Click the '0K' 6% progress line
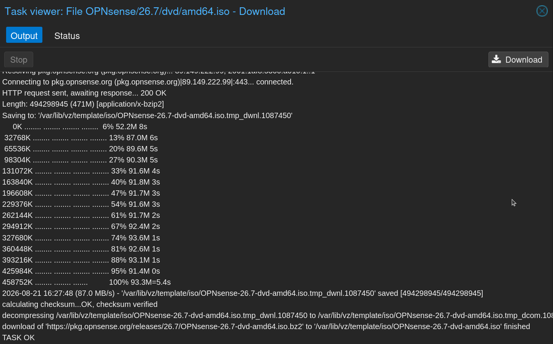553x344 pixels. 80,127
